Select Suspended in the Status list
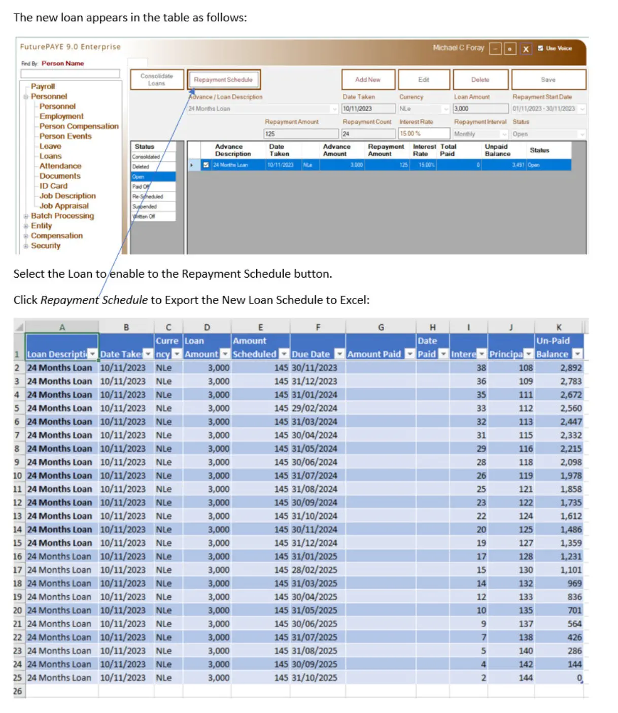The height and width of the screenshot is (713, 618). [x=154, y=207]
